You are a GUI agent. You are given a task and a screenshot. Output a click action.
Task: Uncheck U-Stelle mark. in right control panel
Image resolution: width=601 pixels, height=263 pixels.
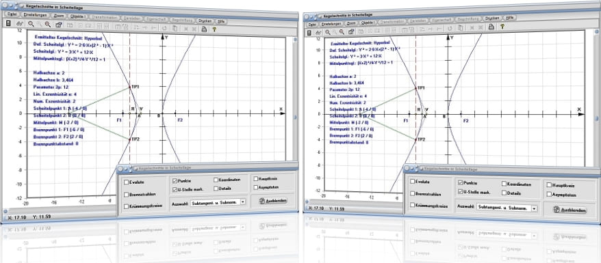click(461, 191)
